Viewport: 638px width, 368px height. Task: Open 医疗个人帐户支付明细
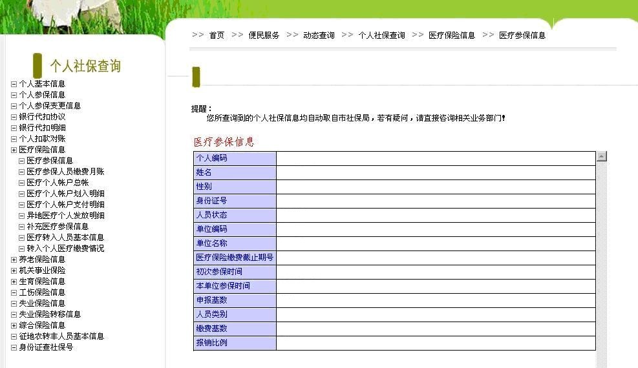65,204
